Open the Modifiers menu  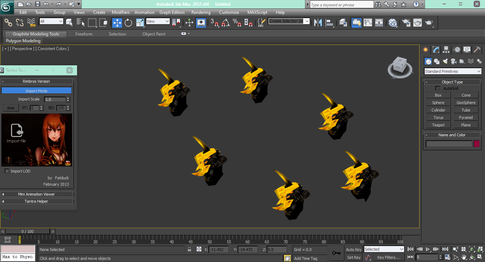pos(121,12)
